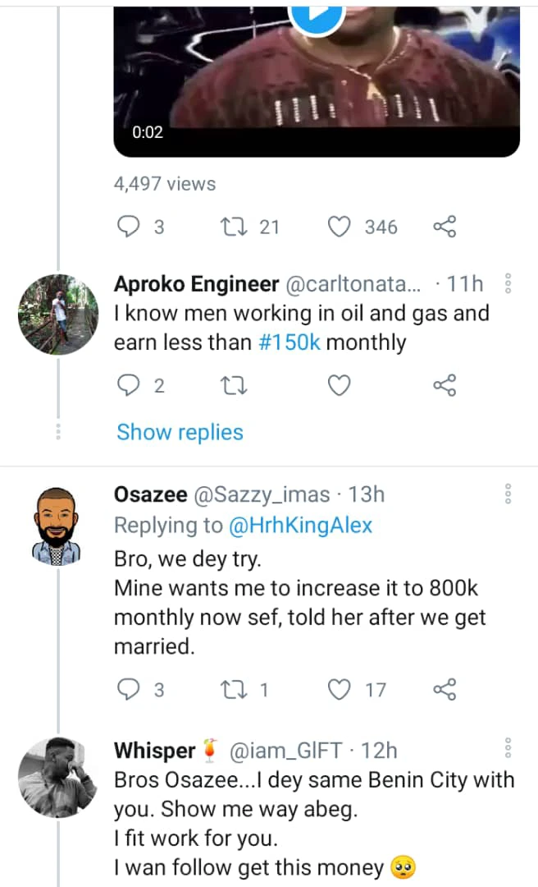Reply to Osazee's 800k tweet
538x887 pixels.
click(x=130, y=690)
